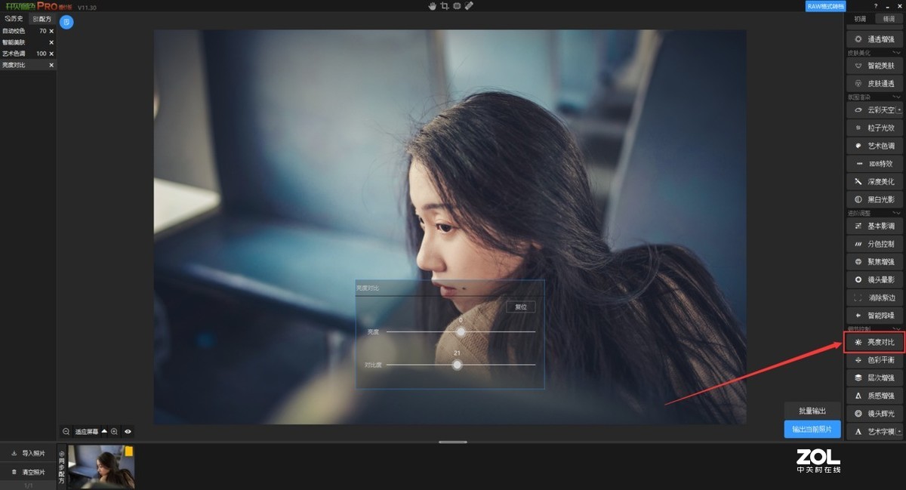Remove 智能美肤 from history list
The width and height of the screenshot is (906, 490).
[x=51, y=42]
